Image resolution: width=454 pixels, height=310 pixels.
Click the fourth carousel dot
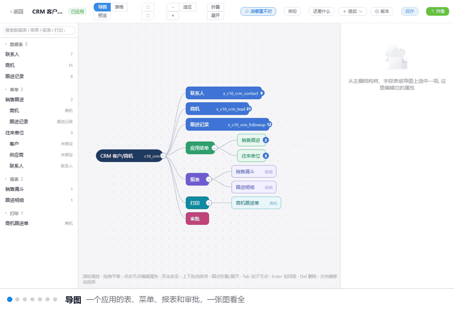point(33,299)
